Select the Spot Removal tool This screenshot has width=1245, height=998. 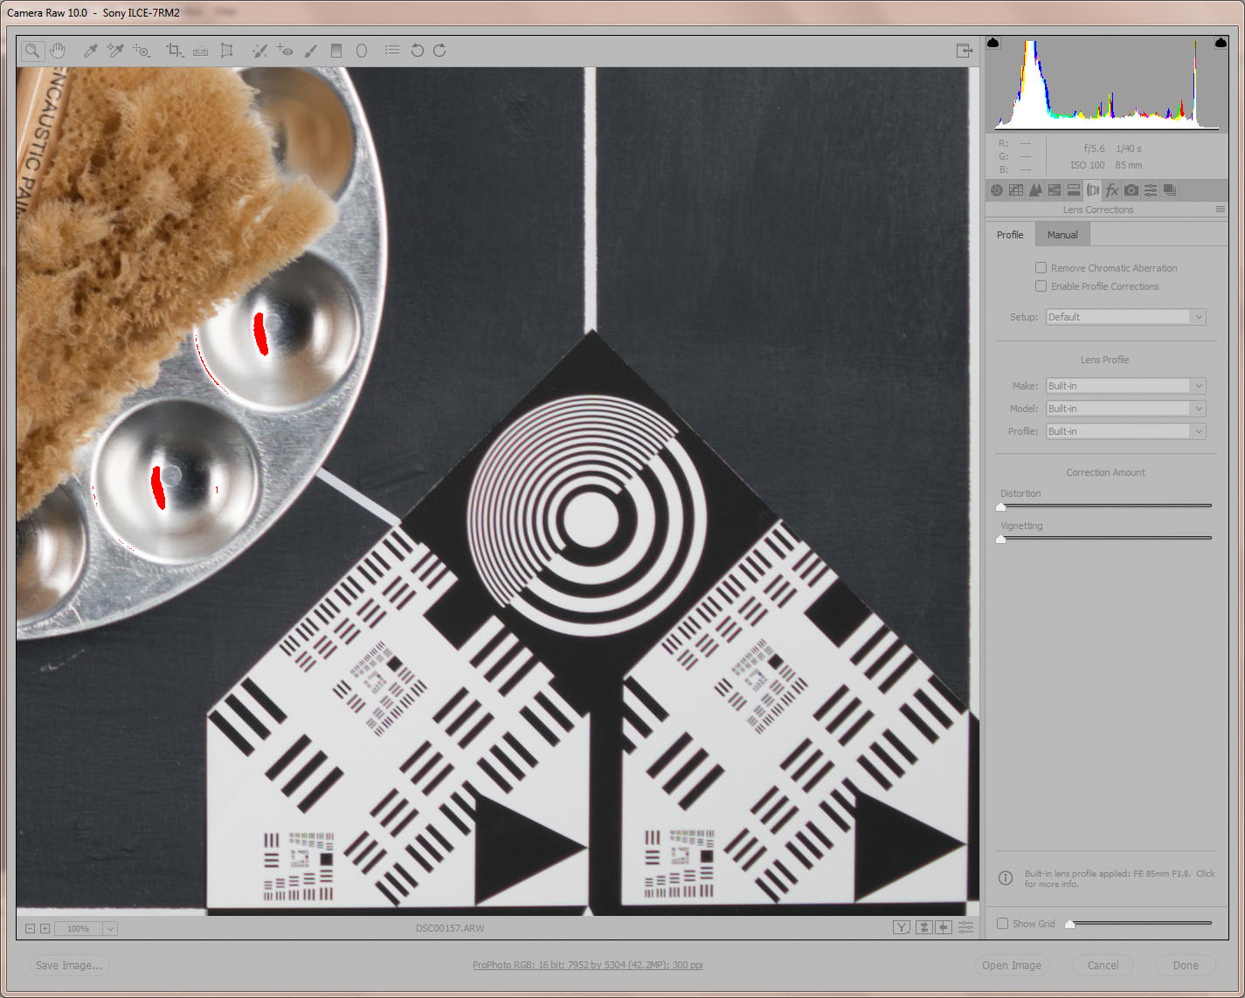(259, 51)
